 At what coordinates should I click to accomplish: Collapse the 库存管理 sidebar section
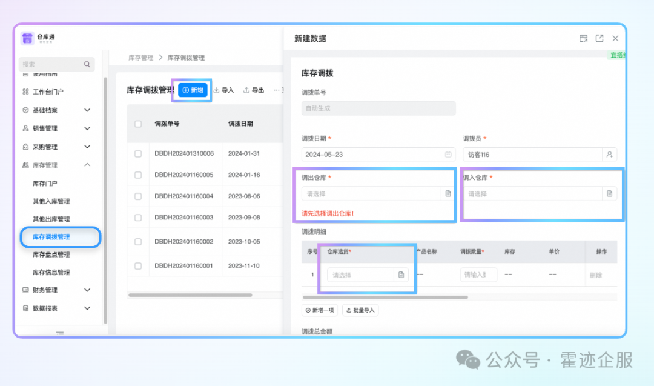pyautogui.click(x=87, y=165)
